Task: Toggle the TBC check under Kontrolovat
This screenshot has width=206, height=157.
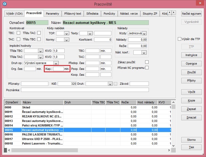Action: point(19,33)
